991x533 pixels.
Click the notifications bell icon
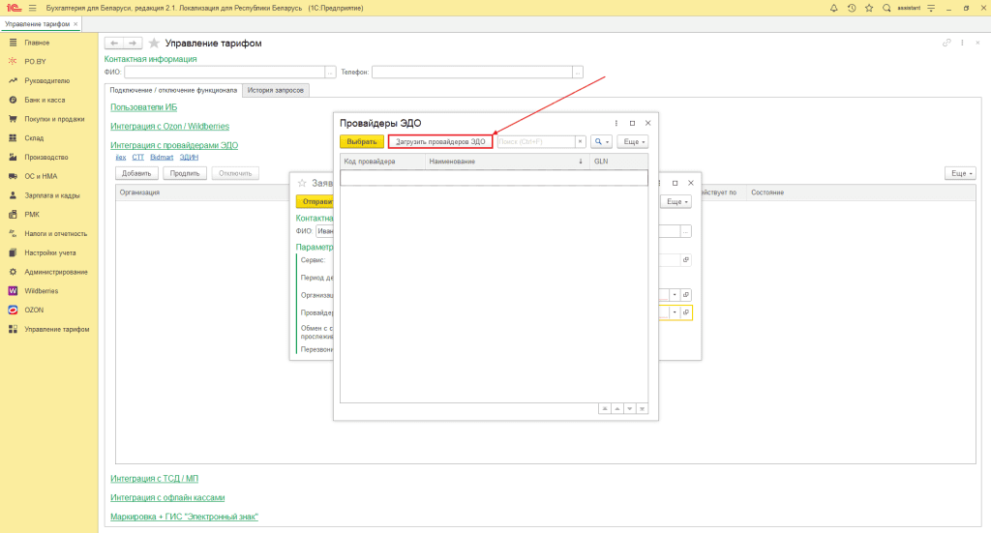pyautogui.click(x=834, y=8)
